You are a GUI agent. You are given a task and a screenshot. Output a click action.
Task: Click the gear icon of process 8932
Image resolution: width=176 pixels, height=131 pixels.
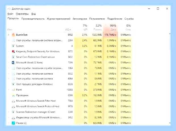click(13, 74)
